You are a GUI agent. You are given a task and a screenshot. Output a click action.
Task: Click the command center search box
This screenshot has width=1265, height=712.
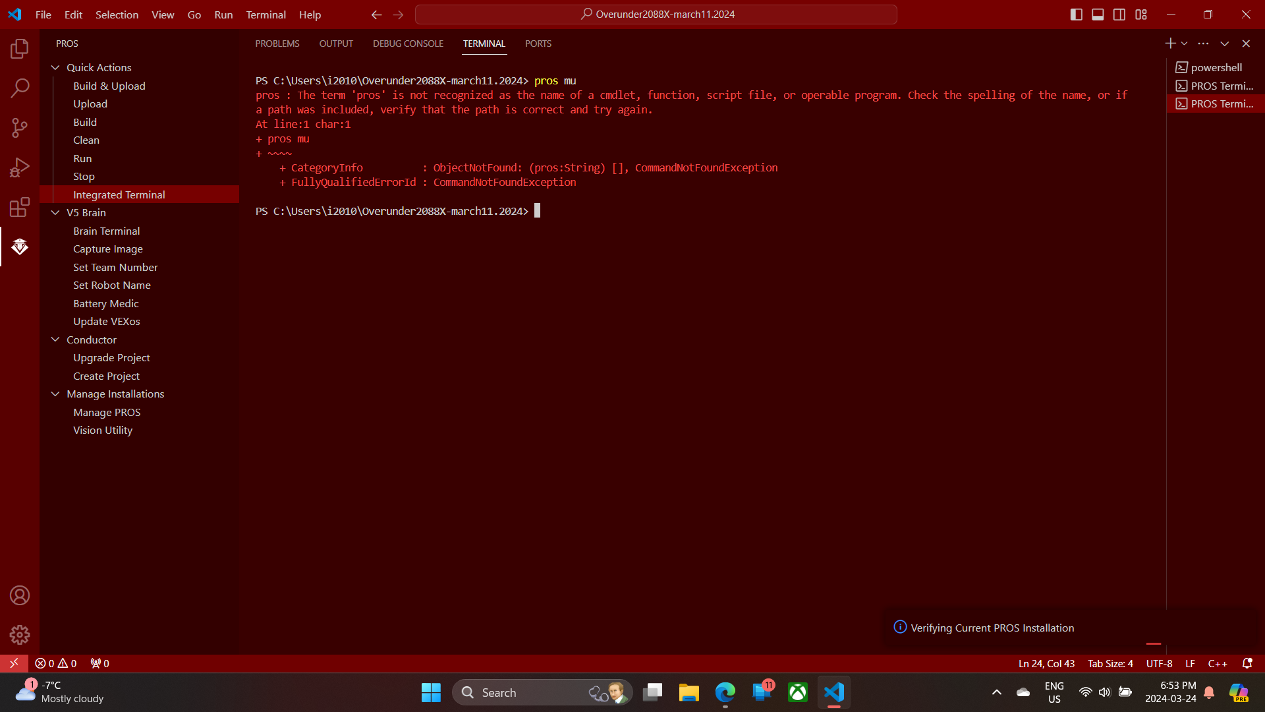tap(656, 15)
